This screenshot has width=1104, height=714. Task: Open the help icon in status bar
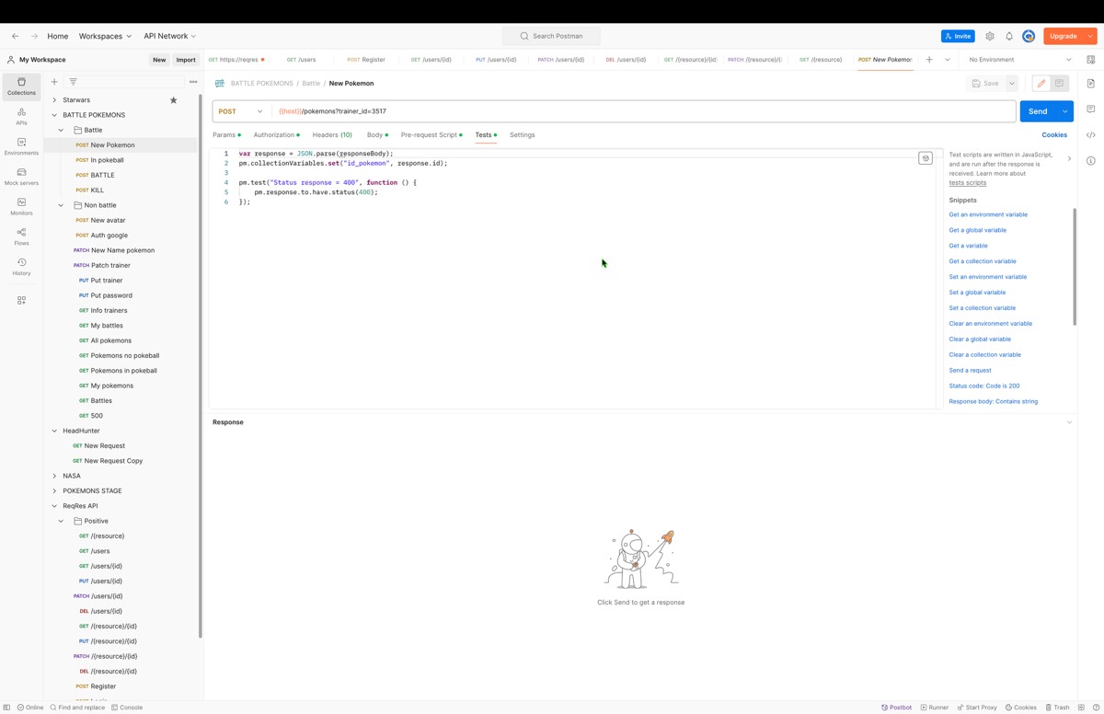[x=1095, y=708]
